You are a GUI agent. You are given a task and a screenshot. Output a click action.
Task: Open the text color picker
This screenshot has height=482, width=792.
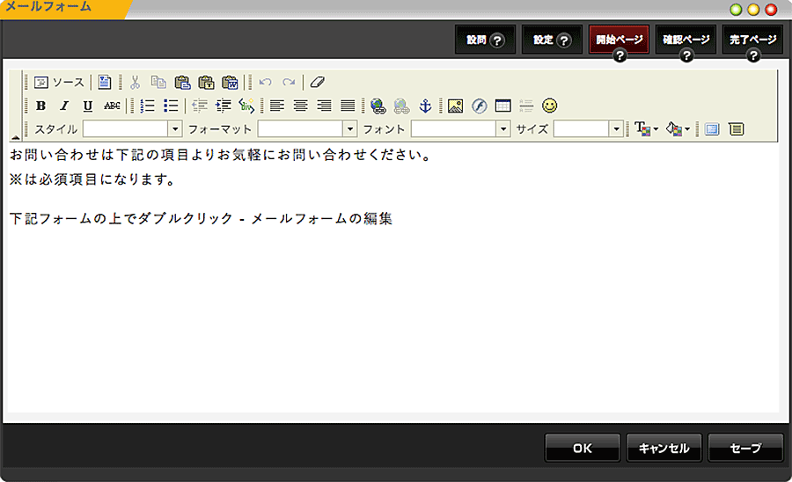tap(647, 129)
